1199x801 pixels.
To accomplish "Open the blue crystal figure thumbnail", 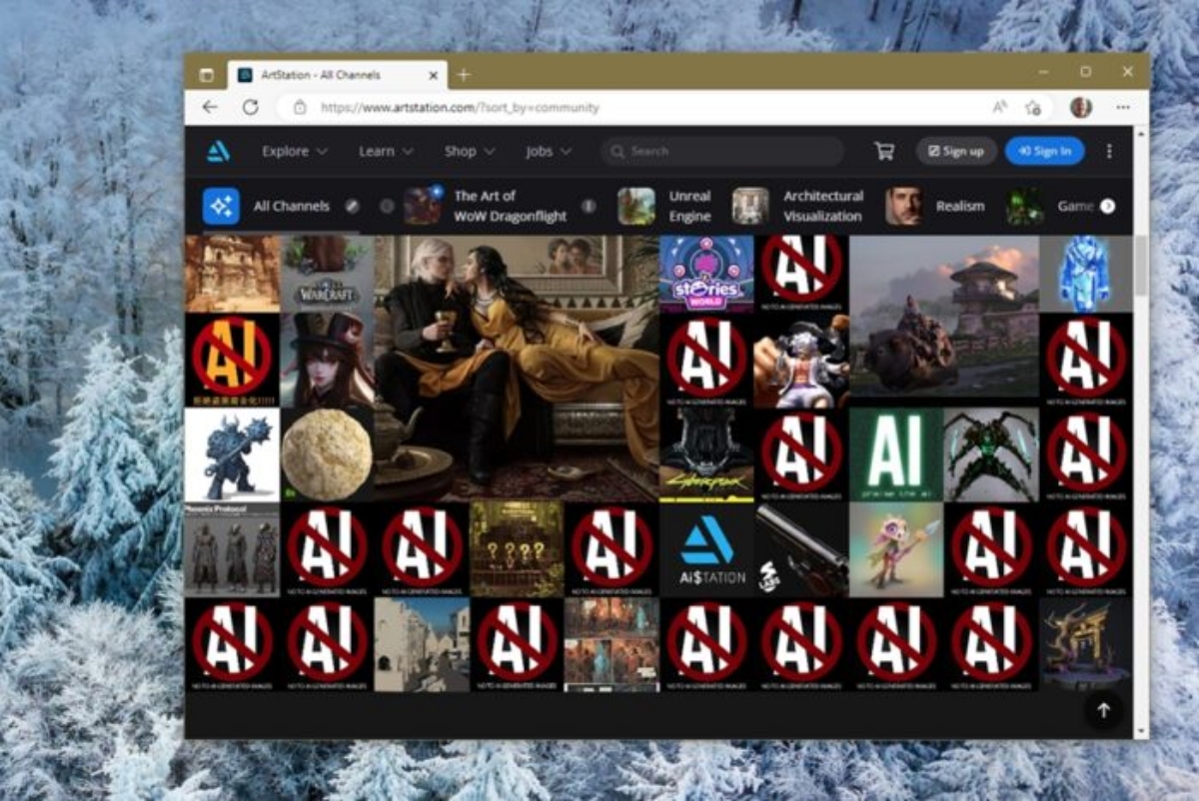I will coord(1086,274).
